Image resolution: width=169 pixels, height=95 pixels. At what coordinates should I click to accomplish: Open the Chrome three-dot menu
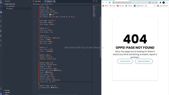(167, 3)
